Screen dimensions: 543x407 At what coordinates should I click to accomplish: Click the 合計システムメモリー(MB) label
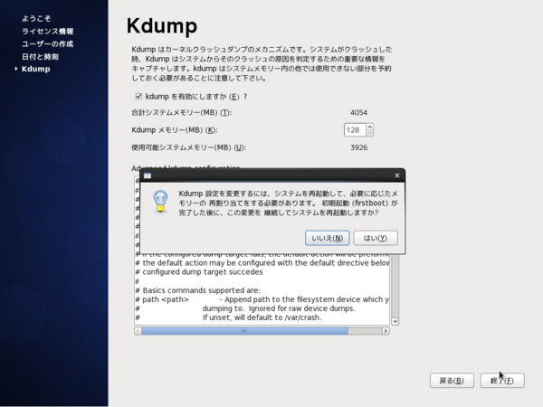click(182, 112)
